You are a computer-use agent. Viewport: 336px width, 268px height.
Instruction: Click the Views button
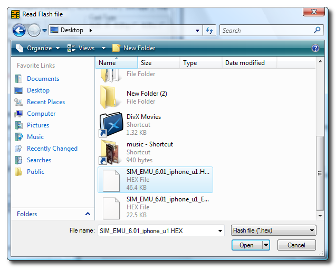click(x=81, y=48)
